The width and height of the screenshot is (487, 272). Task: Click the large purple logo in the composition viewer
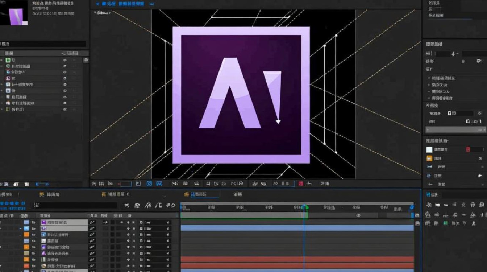click(241, 95)
